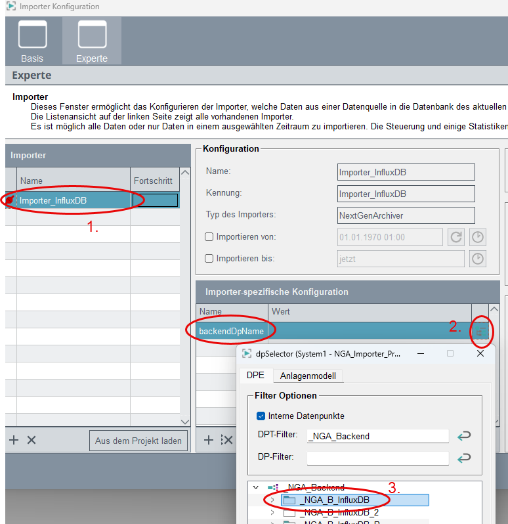
Task: Click Importer_InfluxDB Fortschritt progress cell
Action: click(155, 200)
